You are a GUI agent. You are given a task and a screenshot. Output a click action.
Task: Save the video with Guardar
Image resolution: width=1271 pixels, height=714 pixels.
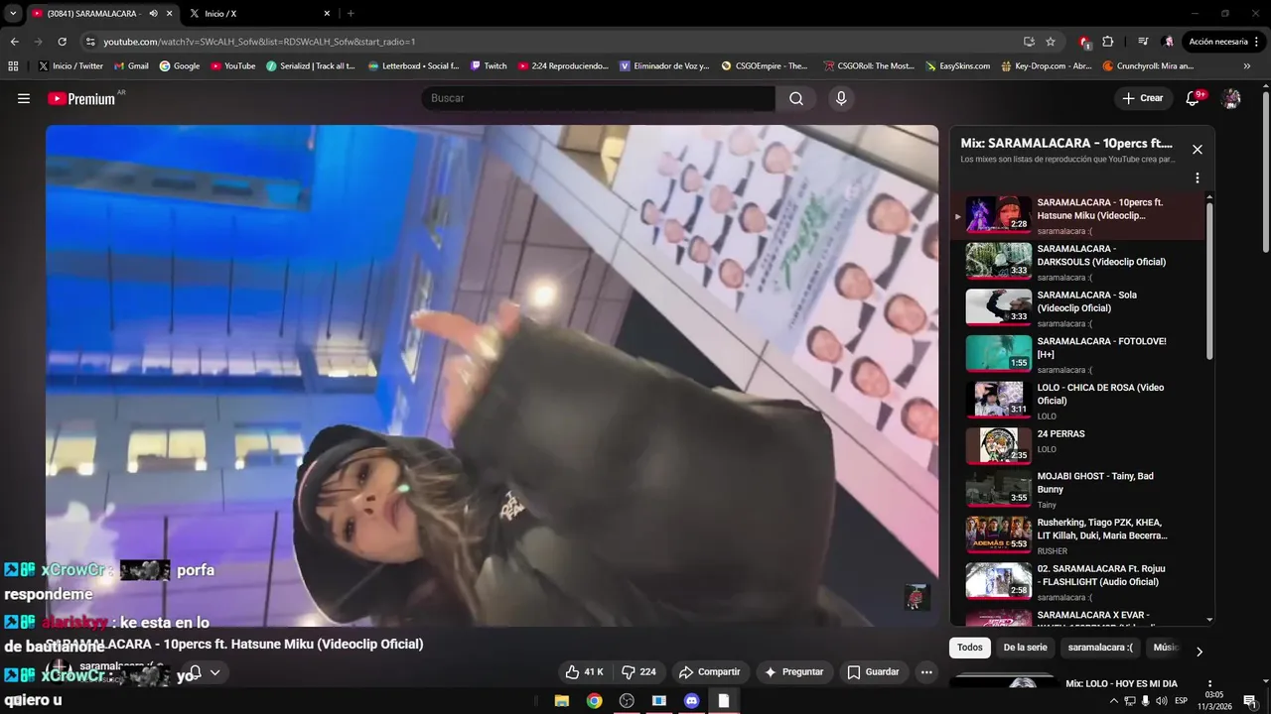(873, 671)
